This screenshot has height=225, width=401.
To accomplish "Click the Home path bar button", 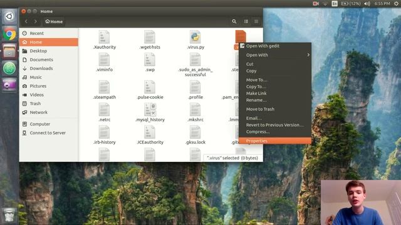I will pos(54,22).
